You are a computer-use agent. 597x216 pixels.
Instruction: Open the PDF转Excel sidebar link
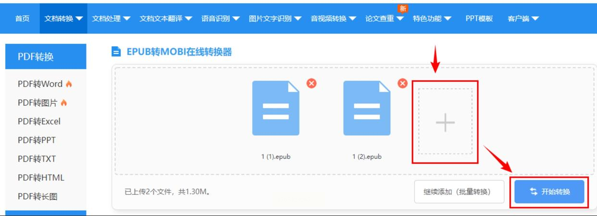pos(39,121)
